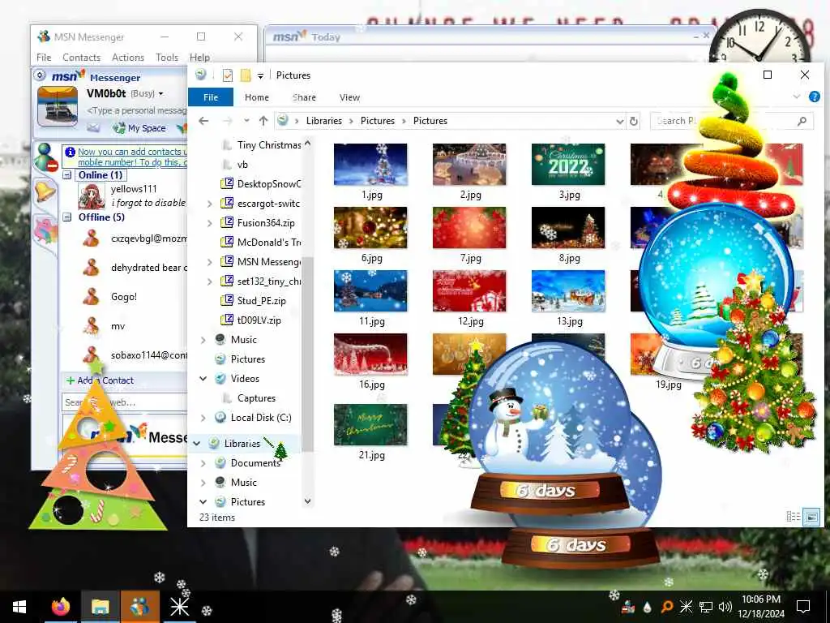
Task: Collapse the Online (1) group
Action: [x=67, y=175]
